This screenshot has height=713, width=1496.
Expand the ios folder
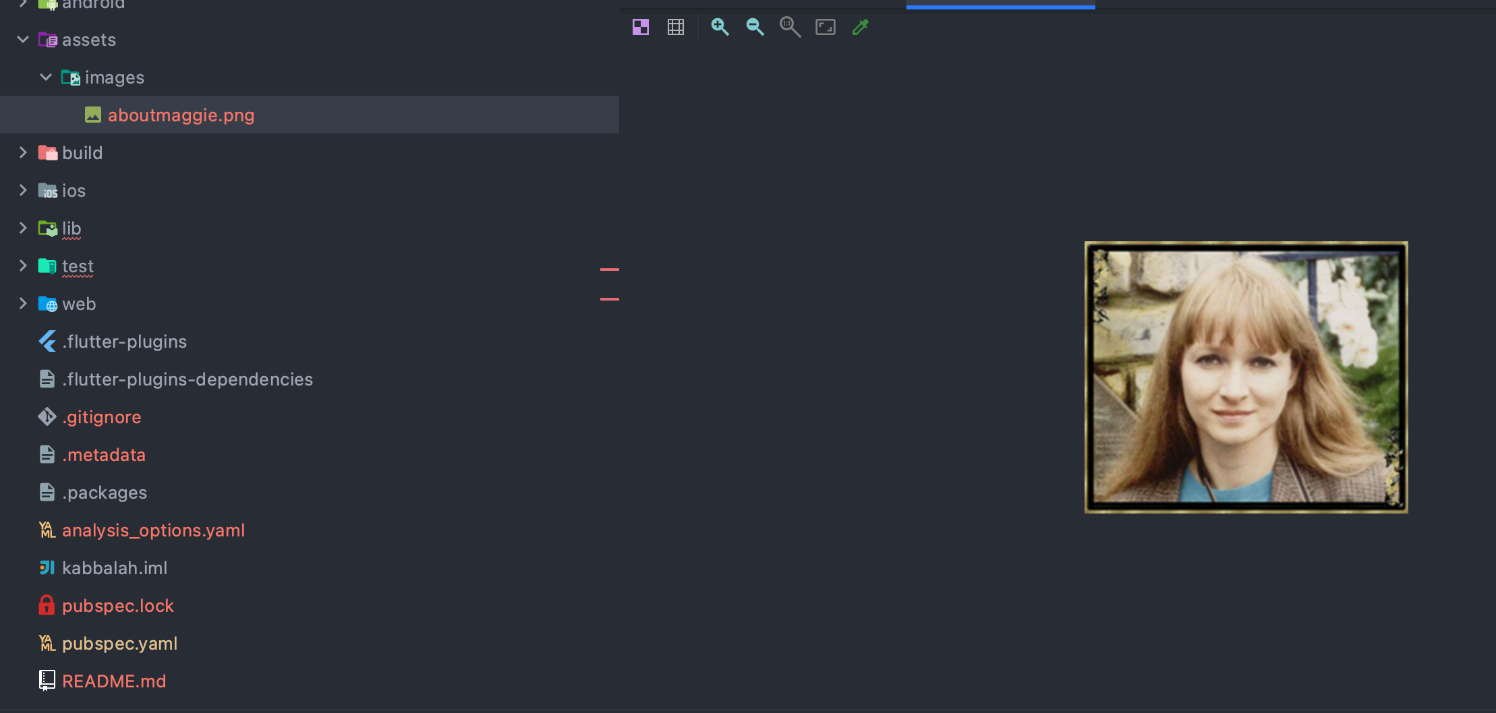23,191
